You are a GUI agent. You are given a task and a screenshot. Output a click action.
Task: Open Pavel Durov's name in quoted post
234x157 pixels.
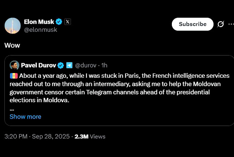tap(38, 65)
